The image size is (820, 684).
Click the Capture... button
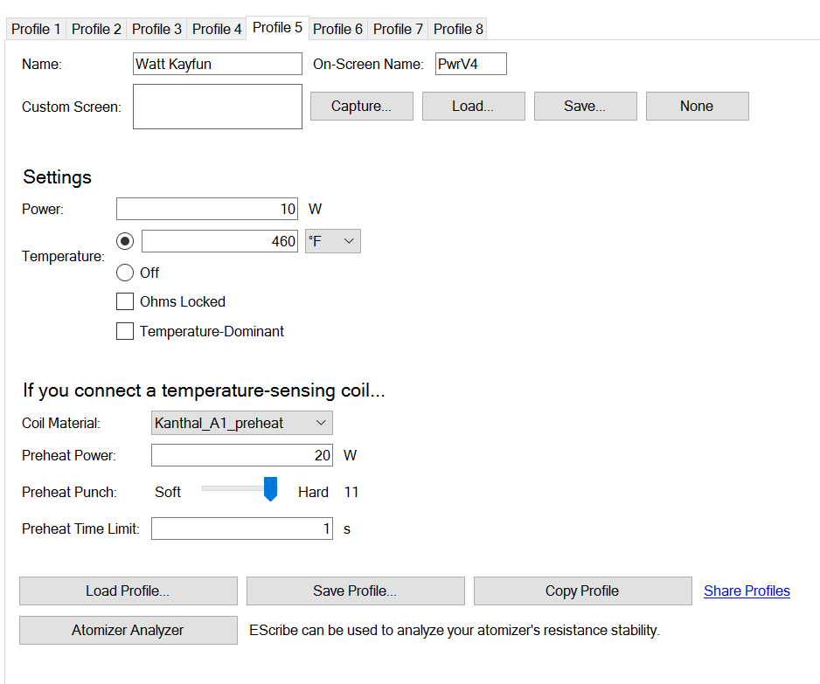tap(361, 107)
